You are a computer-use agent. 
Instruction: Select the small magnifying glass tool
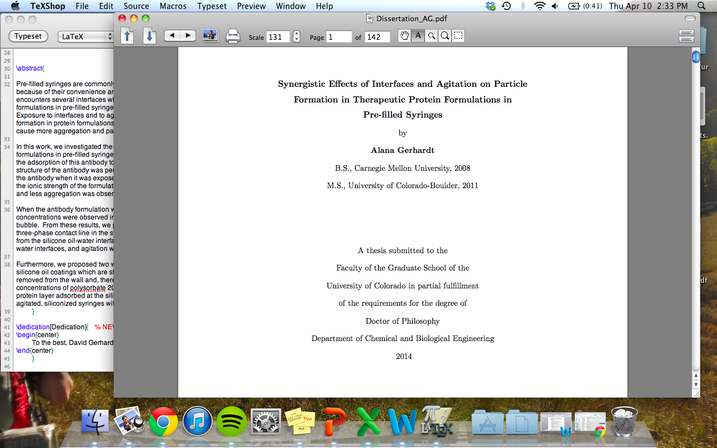431,36
